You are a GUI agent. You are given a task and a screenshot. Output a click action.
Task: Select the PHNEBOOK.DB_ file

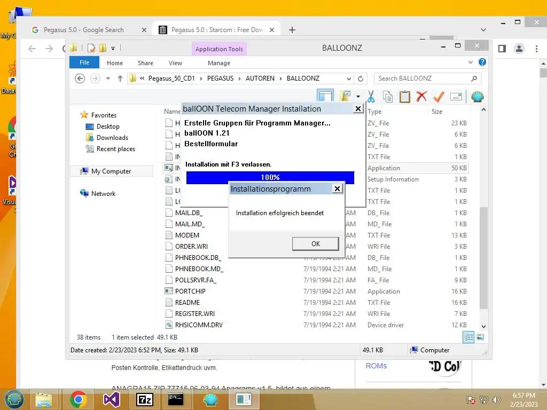[x=198, y=258]
